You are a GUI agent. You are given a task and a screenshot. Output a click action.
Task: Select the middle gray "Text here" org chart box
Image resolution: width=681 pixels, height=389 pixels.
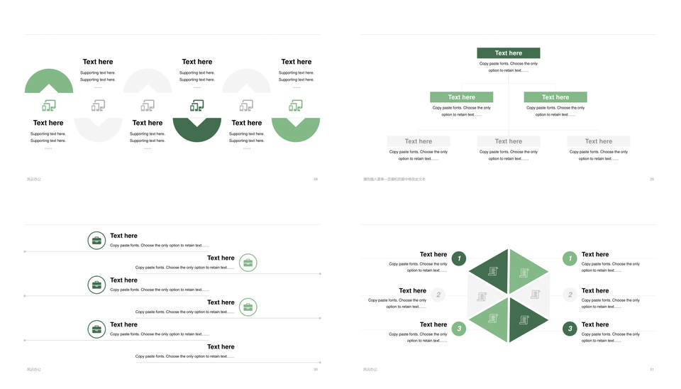508,141
